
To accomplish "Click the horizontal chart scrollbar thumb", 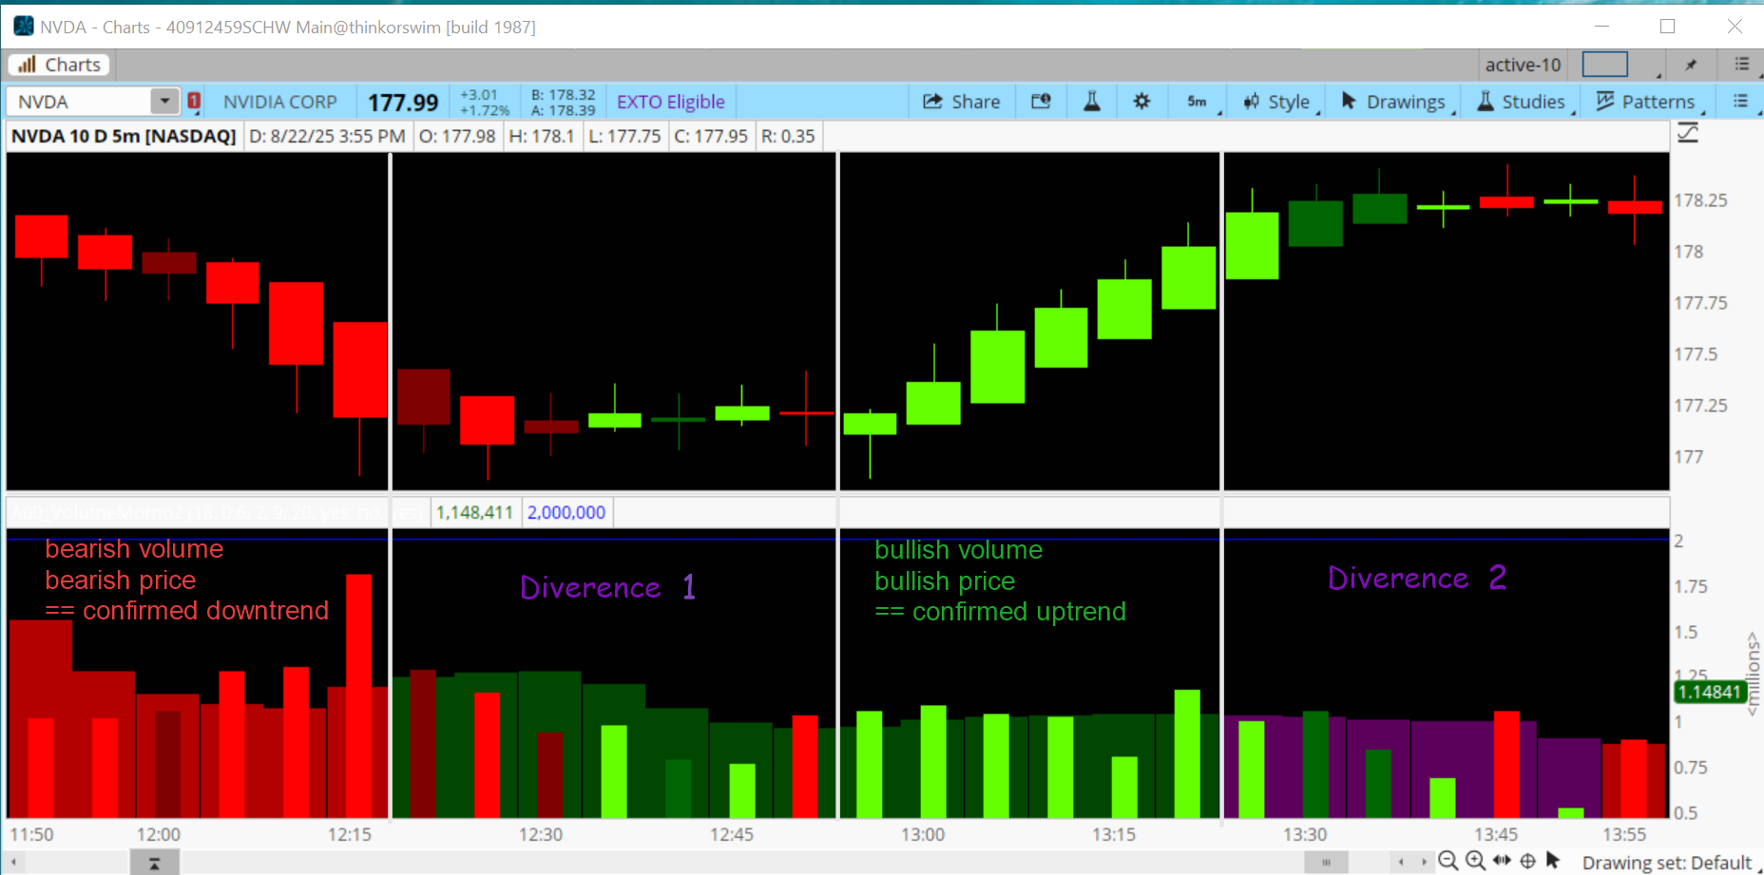I will (1325, 863).
